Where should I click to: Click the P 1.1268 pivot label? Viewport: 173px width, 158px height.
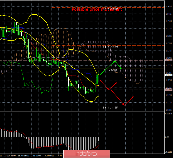click(110, 70)
